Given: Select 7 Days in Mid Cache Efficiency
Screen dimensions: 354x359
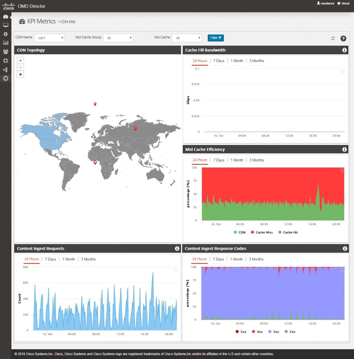Looking at the screenshot, I should coord(219,160).
